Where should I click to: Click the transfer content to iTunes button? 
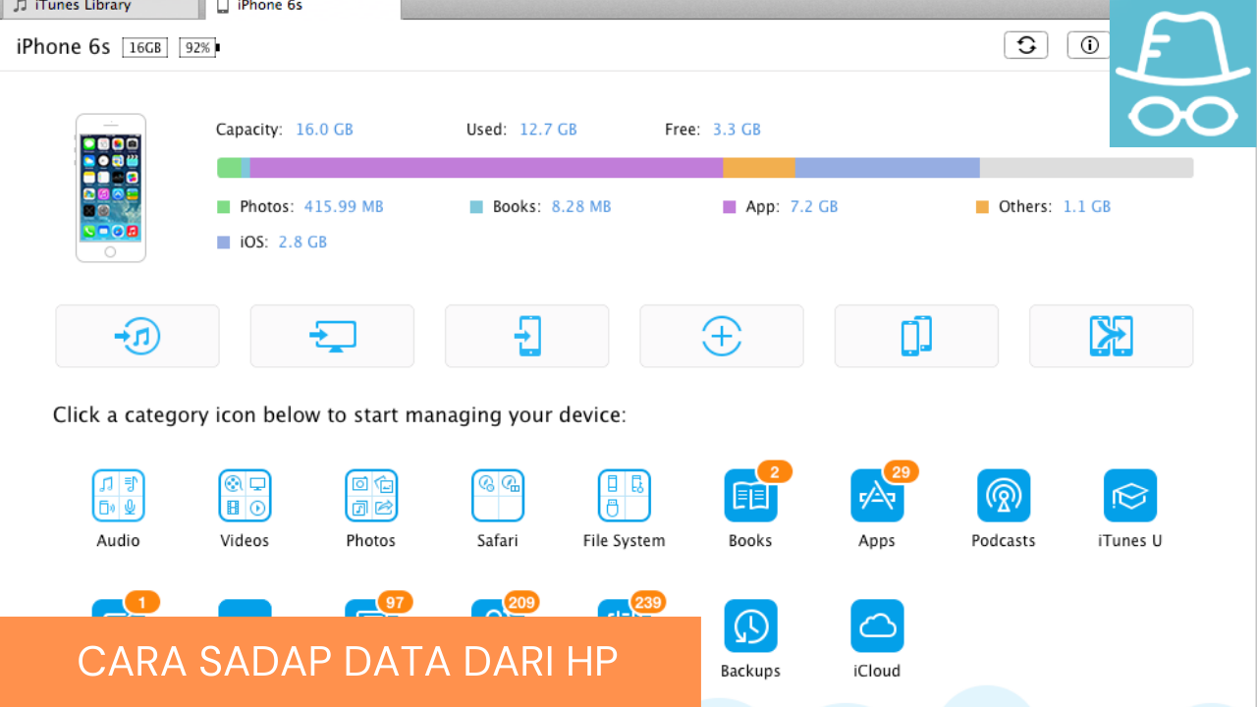137,336
